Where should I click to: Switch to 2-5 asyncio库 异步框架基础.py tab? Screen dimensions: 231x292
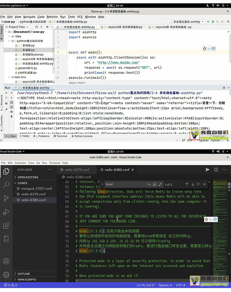(x=123, y=27)
